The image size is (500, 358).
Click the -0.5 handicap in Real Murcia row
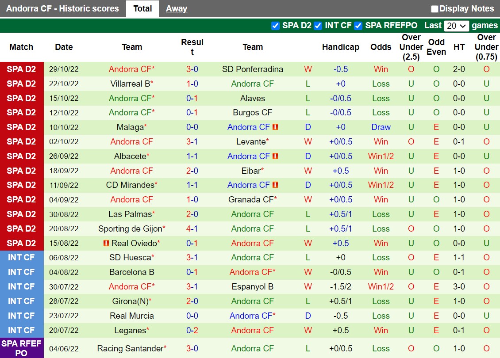click(341, 316)
